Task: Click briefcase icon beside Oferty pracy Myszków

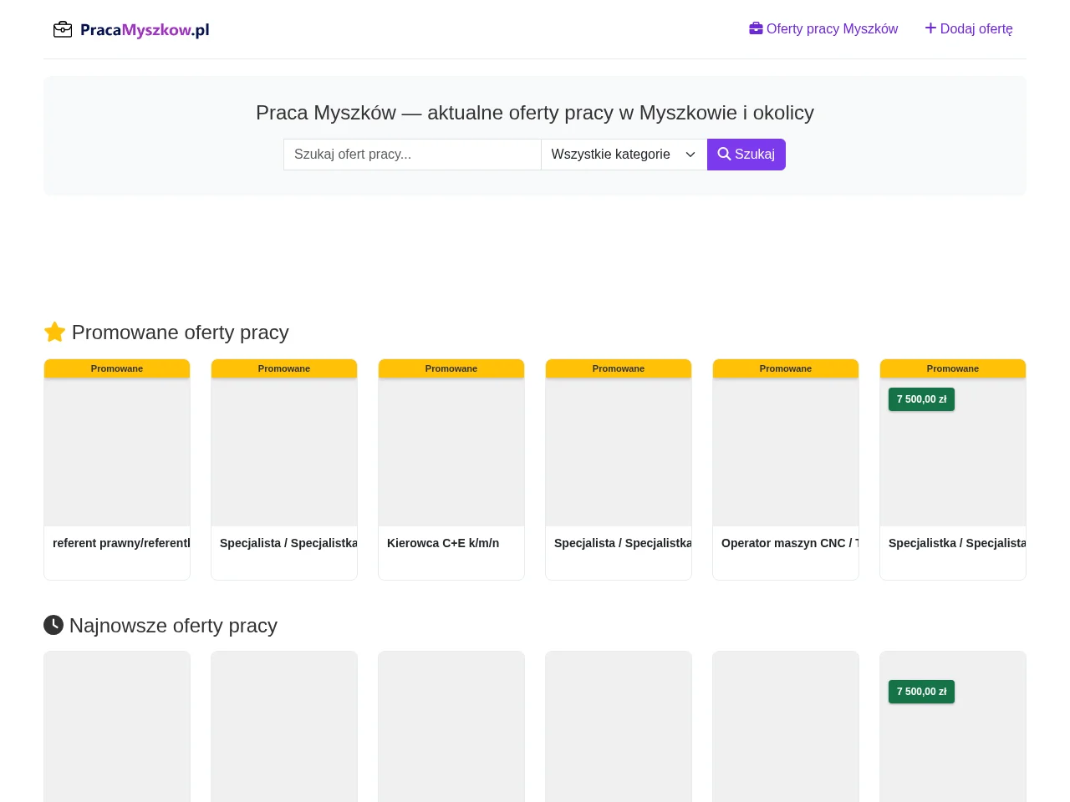Action: tap(756, 28)
